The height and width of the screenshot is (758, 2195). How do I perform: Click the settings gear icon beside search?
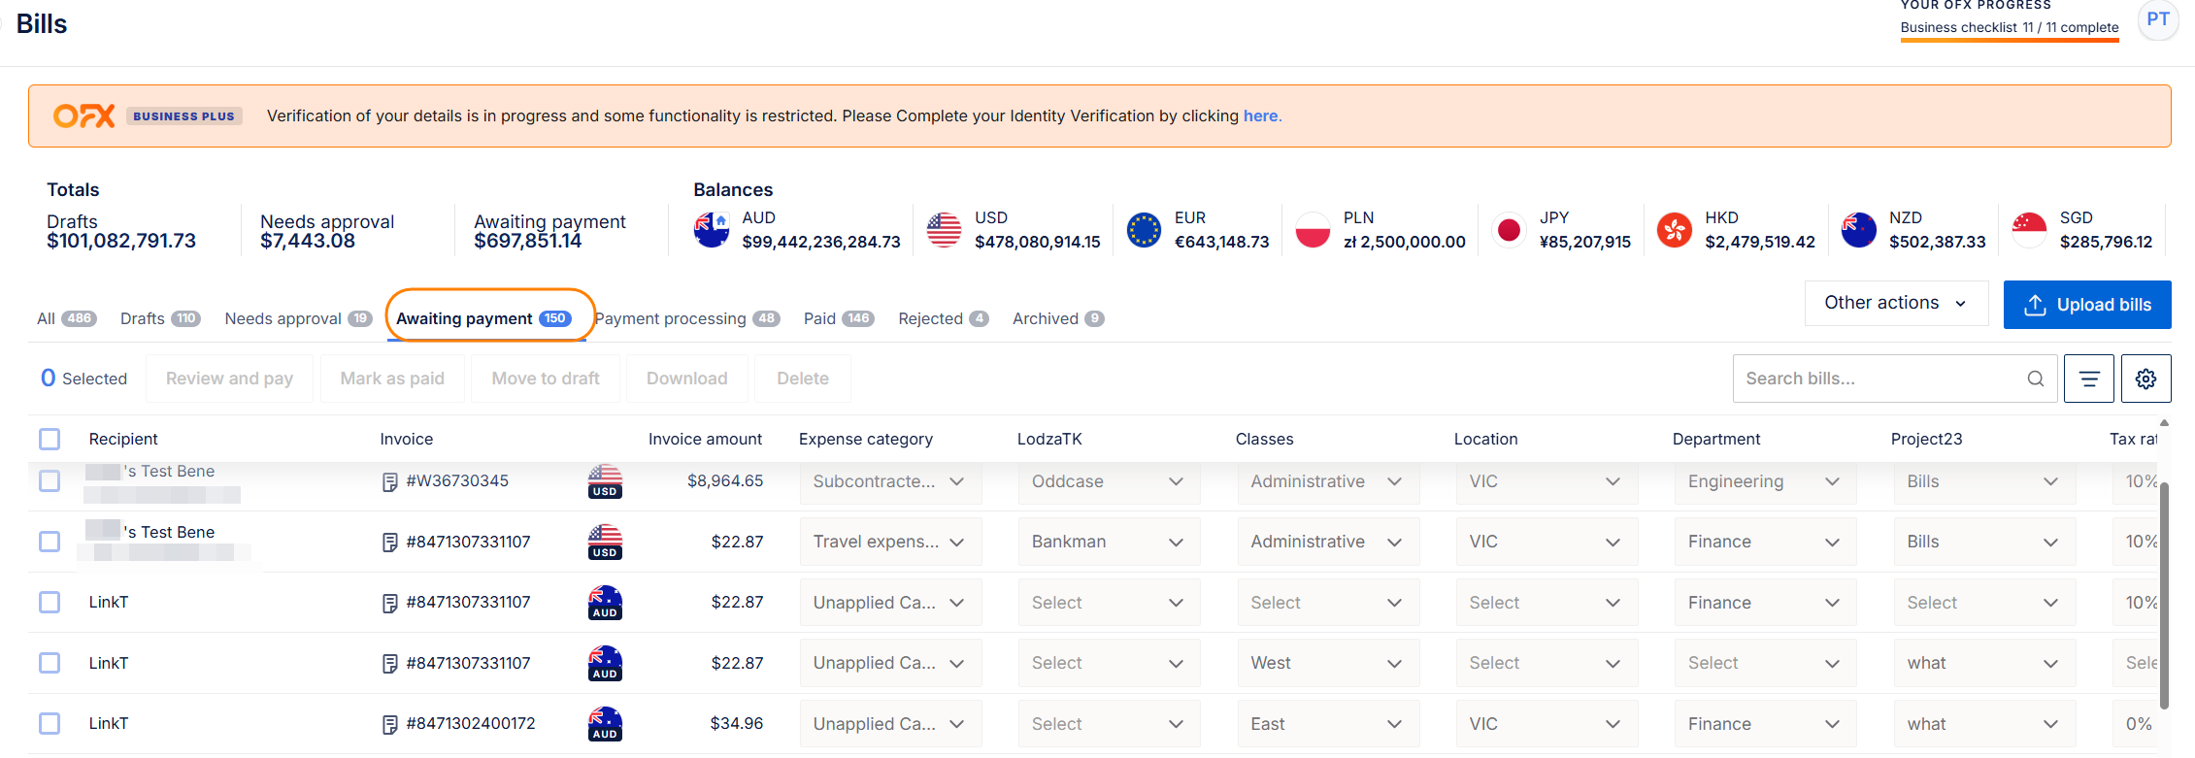(x=2145, y=379)
